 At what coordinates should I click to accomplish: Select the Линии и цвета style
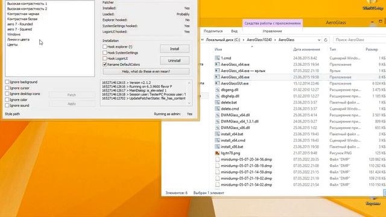point(18,40)
